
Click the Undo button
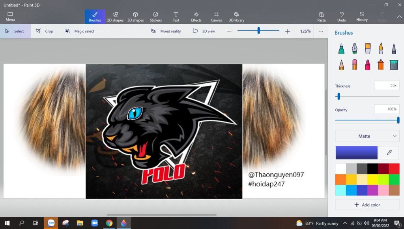tap(342, 17)
